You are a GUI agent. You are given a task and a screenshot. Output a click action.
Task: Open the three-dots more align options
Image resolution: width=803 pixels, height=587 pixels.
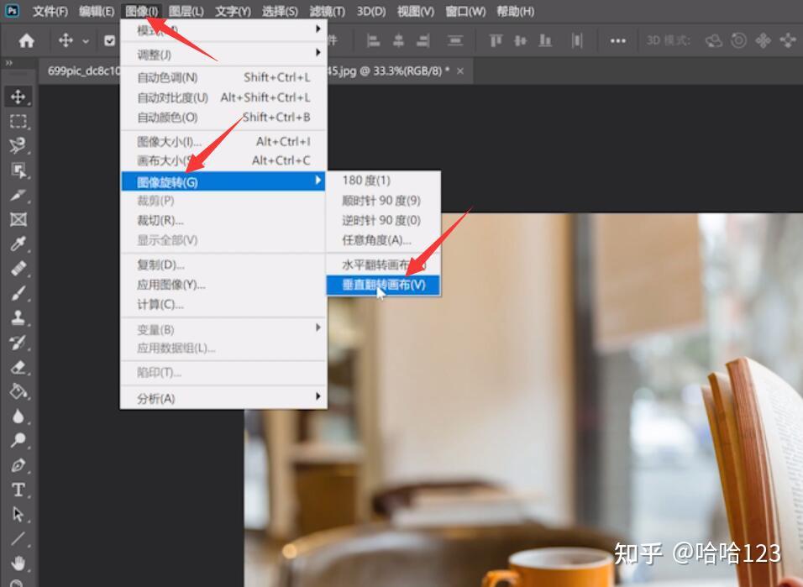pyautogui.click(x=617, y=41)
